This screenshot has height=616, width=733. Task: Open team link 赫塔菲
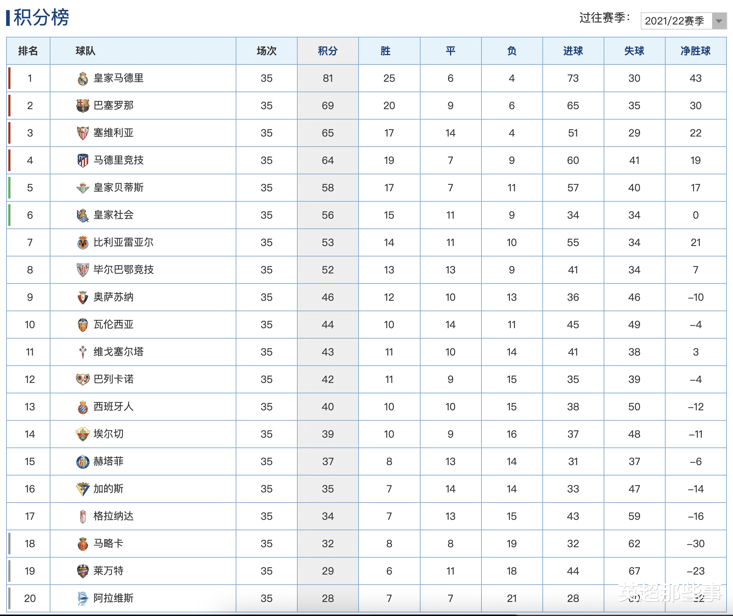point(108,461)
